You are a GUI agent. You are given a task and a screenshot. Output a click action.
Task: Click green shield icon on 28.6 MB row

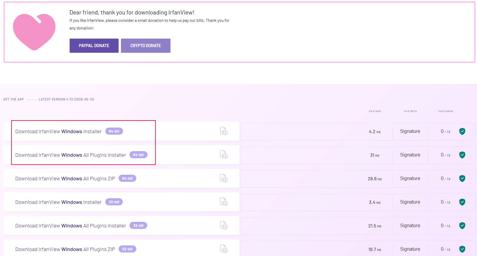pos(462,179)
